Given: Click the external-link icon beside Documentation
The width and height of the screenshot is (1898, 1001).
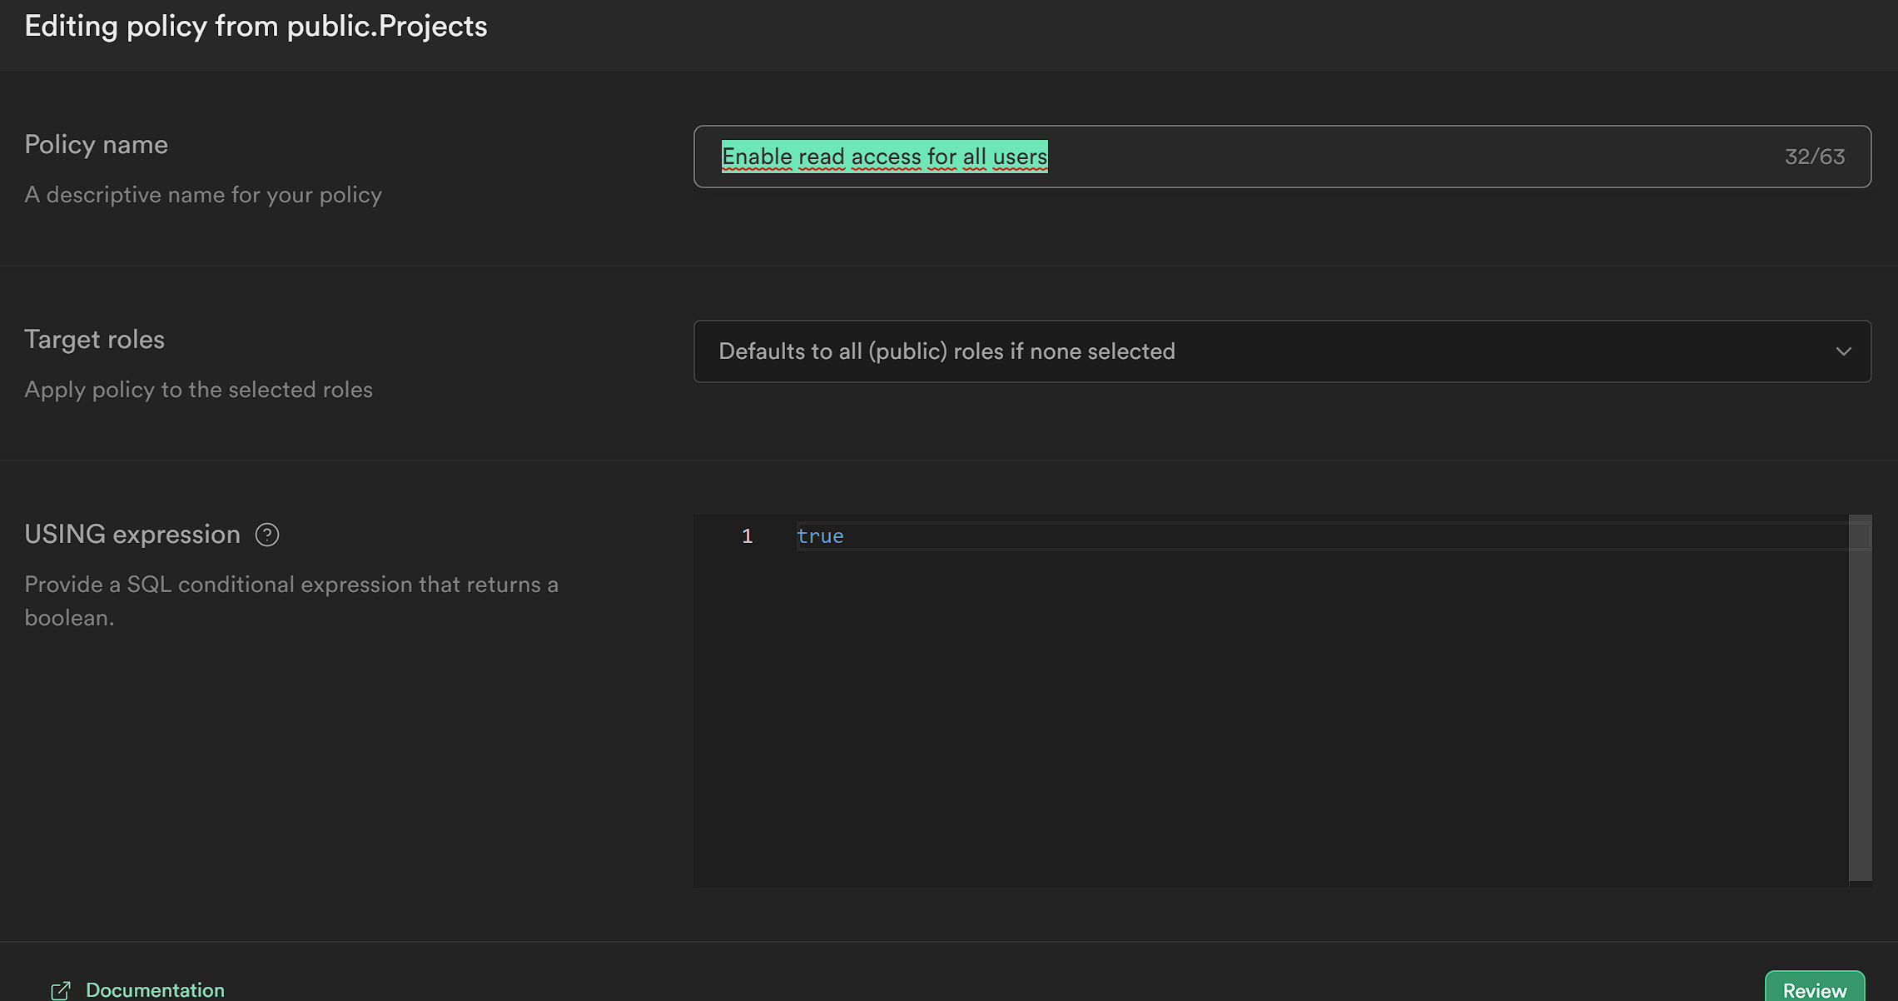Looking at the screenshot, I should click(61, 990).
